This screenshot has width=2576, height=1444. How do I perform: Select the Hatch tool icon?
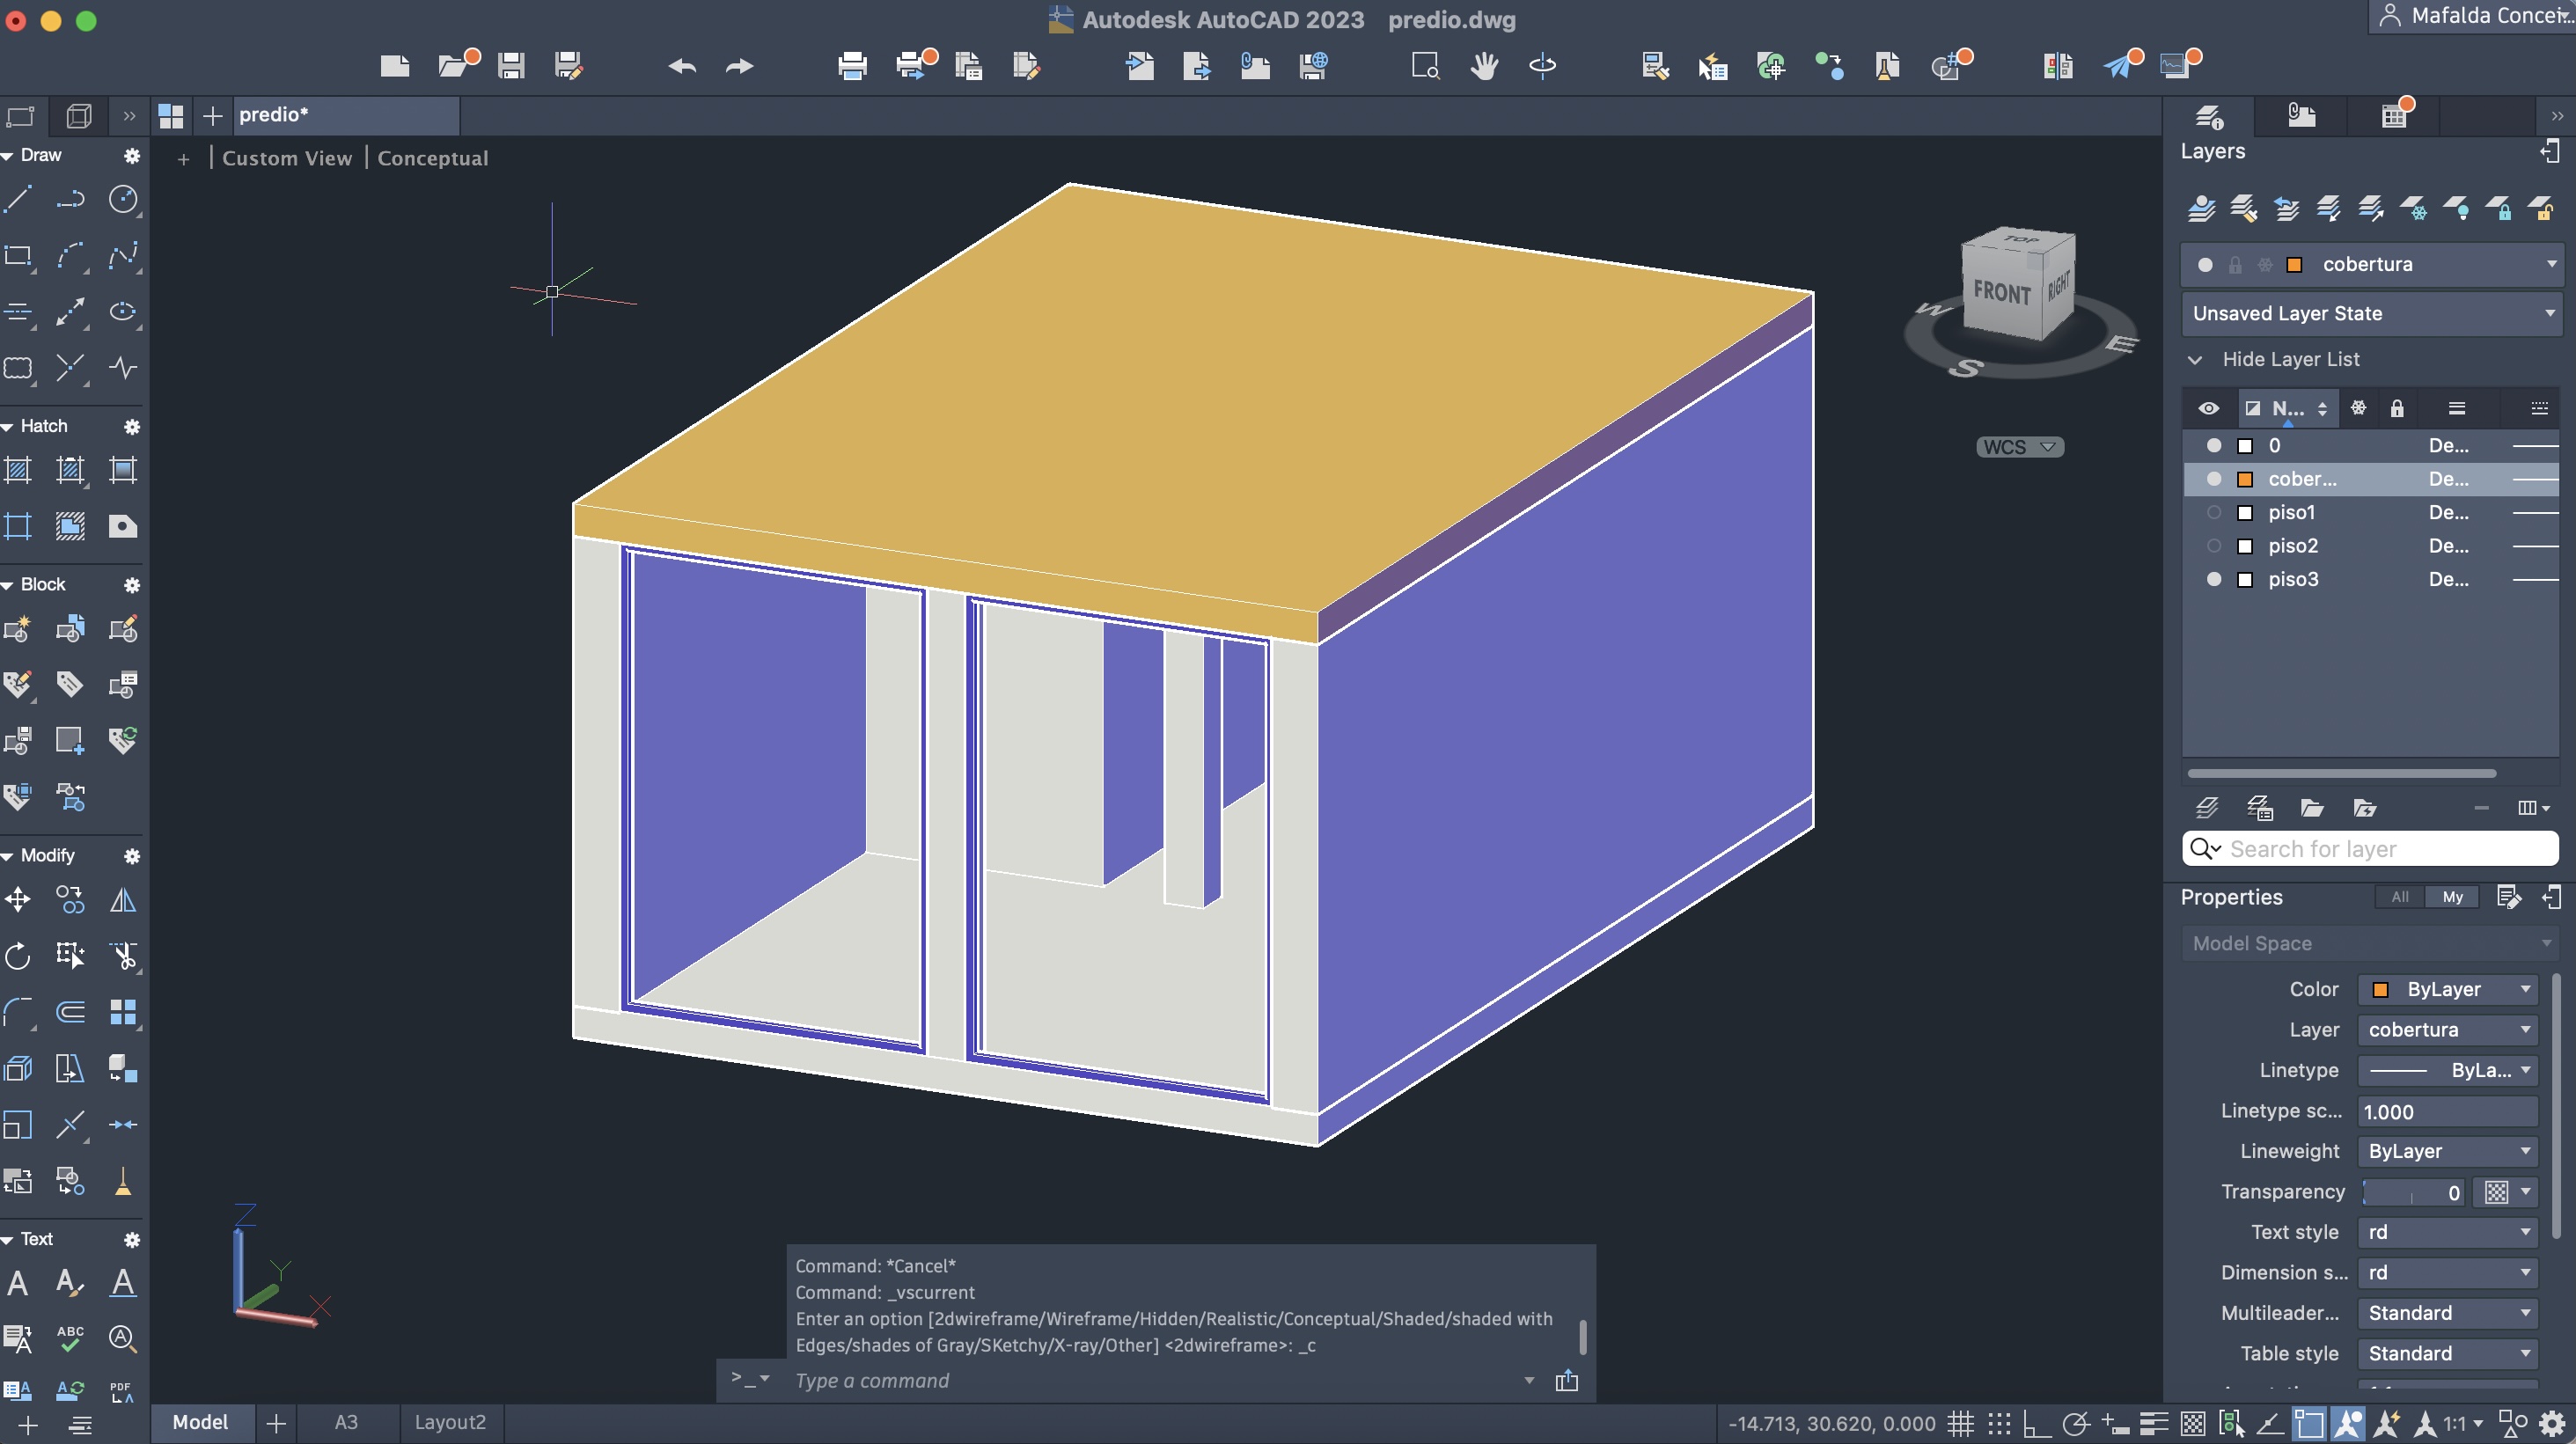[18, 470]
